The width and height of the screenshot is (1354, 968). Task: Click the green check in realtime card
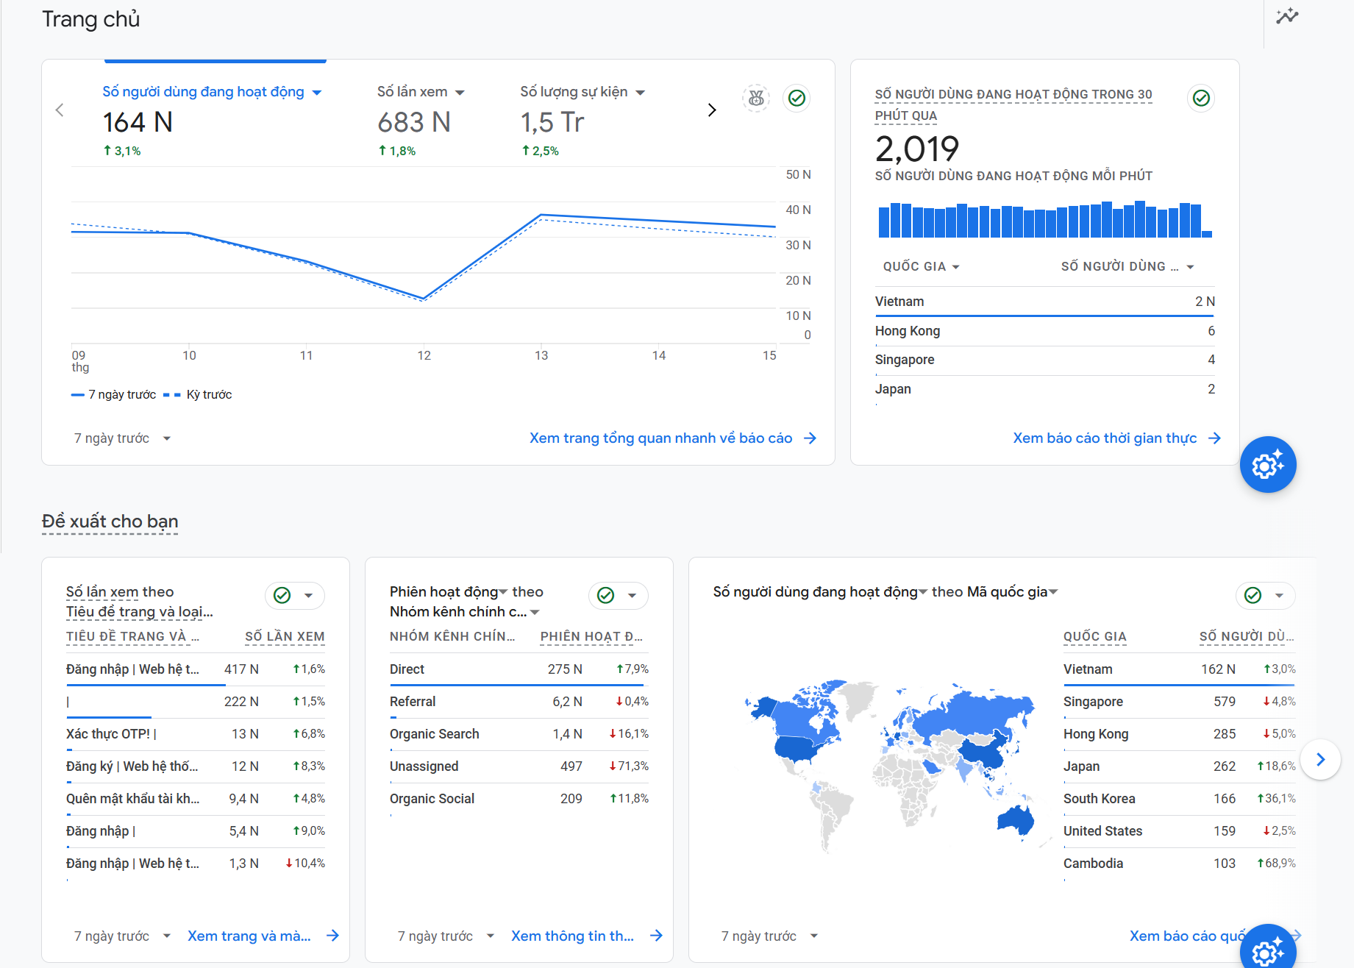[1201, 98]
